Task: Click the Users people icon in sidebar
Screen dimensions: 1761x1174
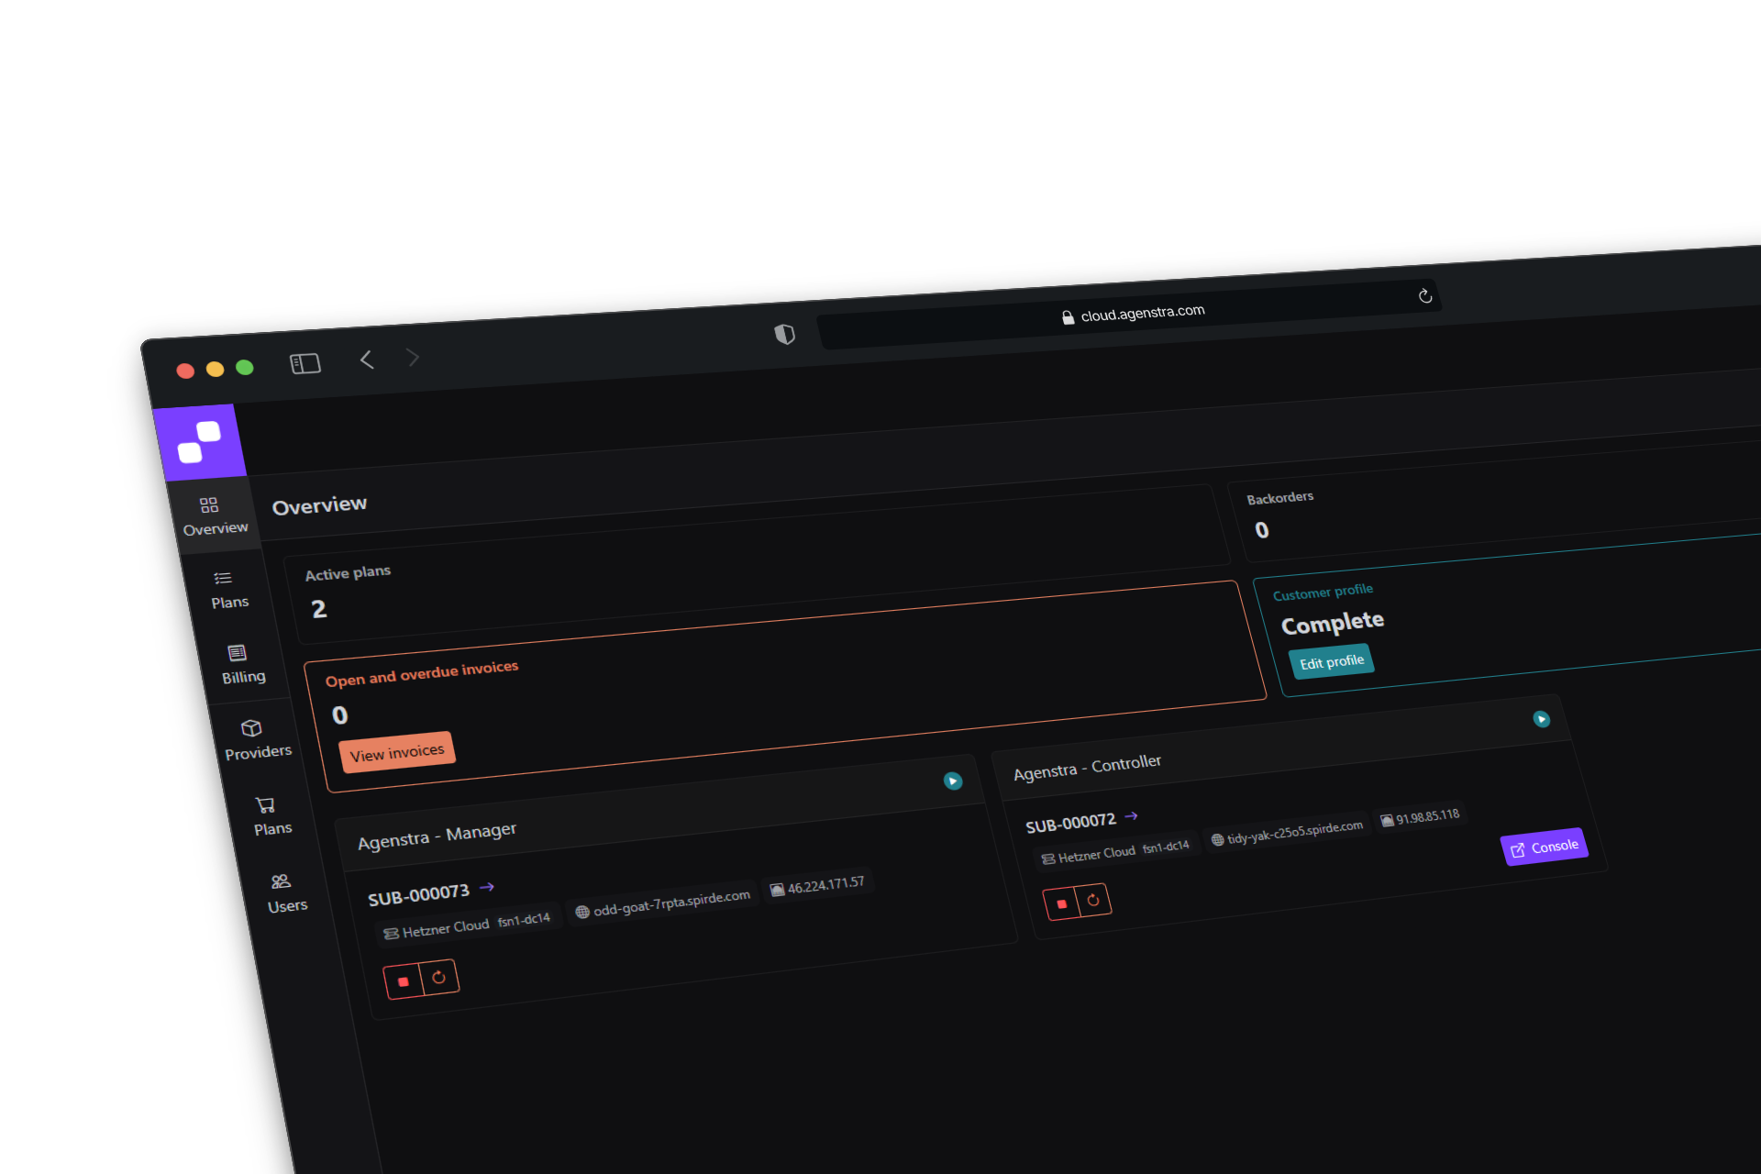Action: (x=281, y=880)
